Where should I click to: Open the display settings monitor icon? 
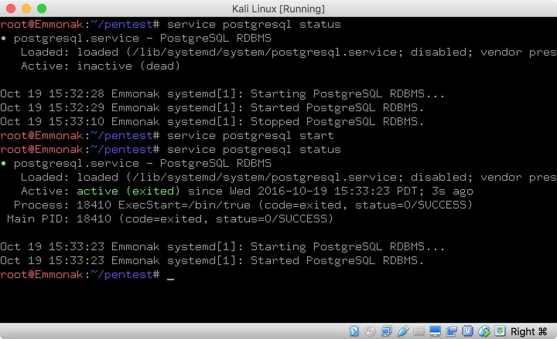click(435, 331)
